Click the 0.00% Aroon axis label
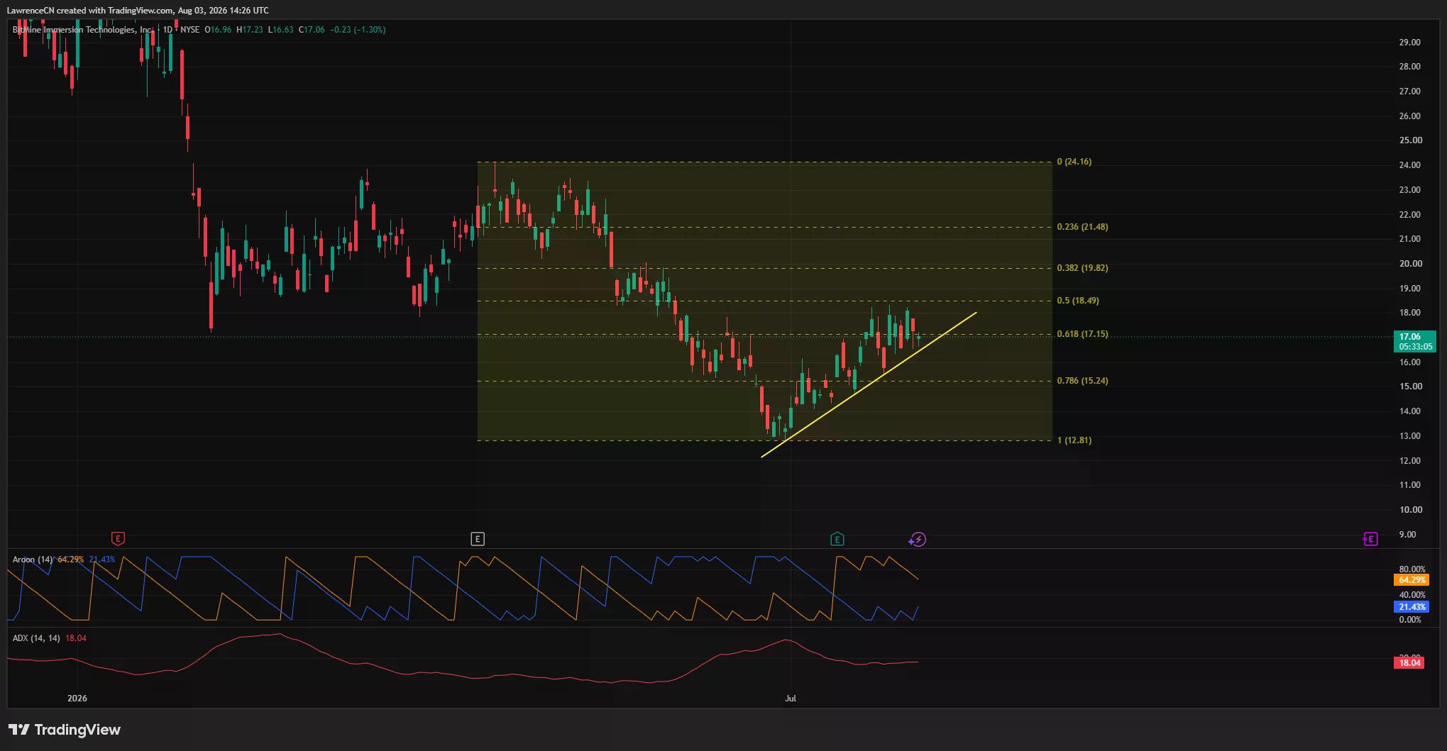1447x751 pixels. pos(1409,620)
